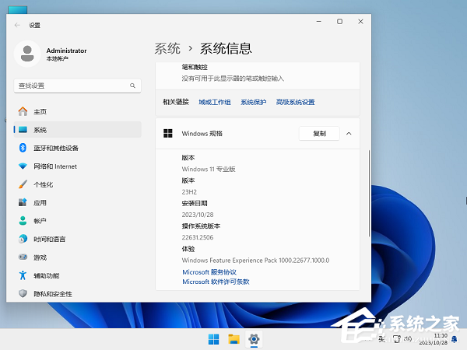The height and width of the screenshot is (350, 467).
Task: Click the back arrow in Settings title bar
Action: [x=17, y=26]
